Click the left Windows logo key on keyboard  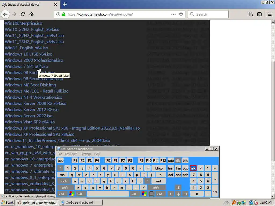point(71,194)
